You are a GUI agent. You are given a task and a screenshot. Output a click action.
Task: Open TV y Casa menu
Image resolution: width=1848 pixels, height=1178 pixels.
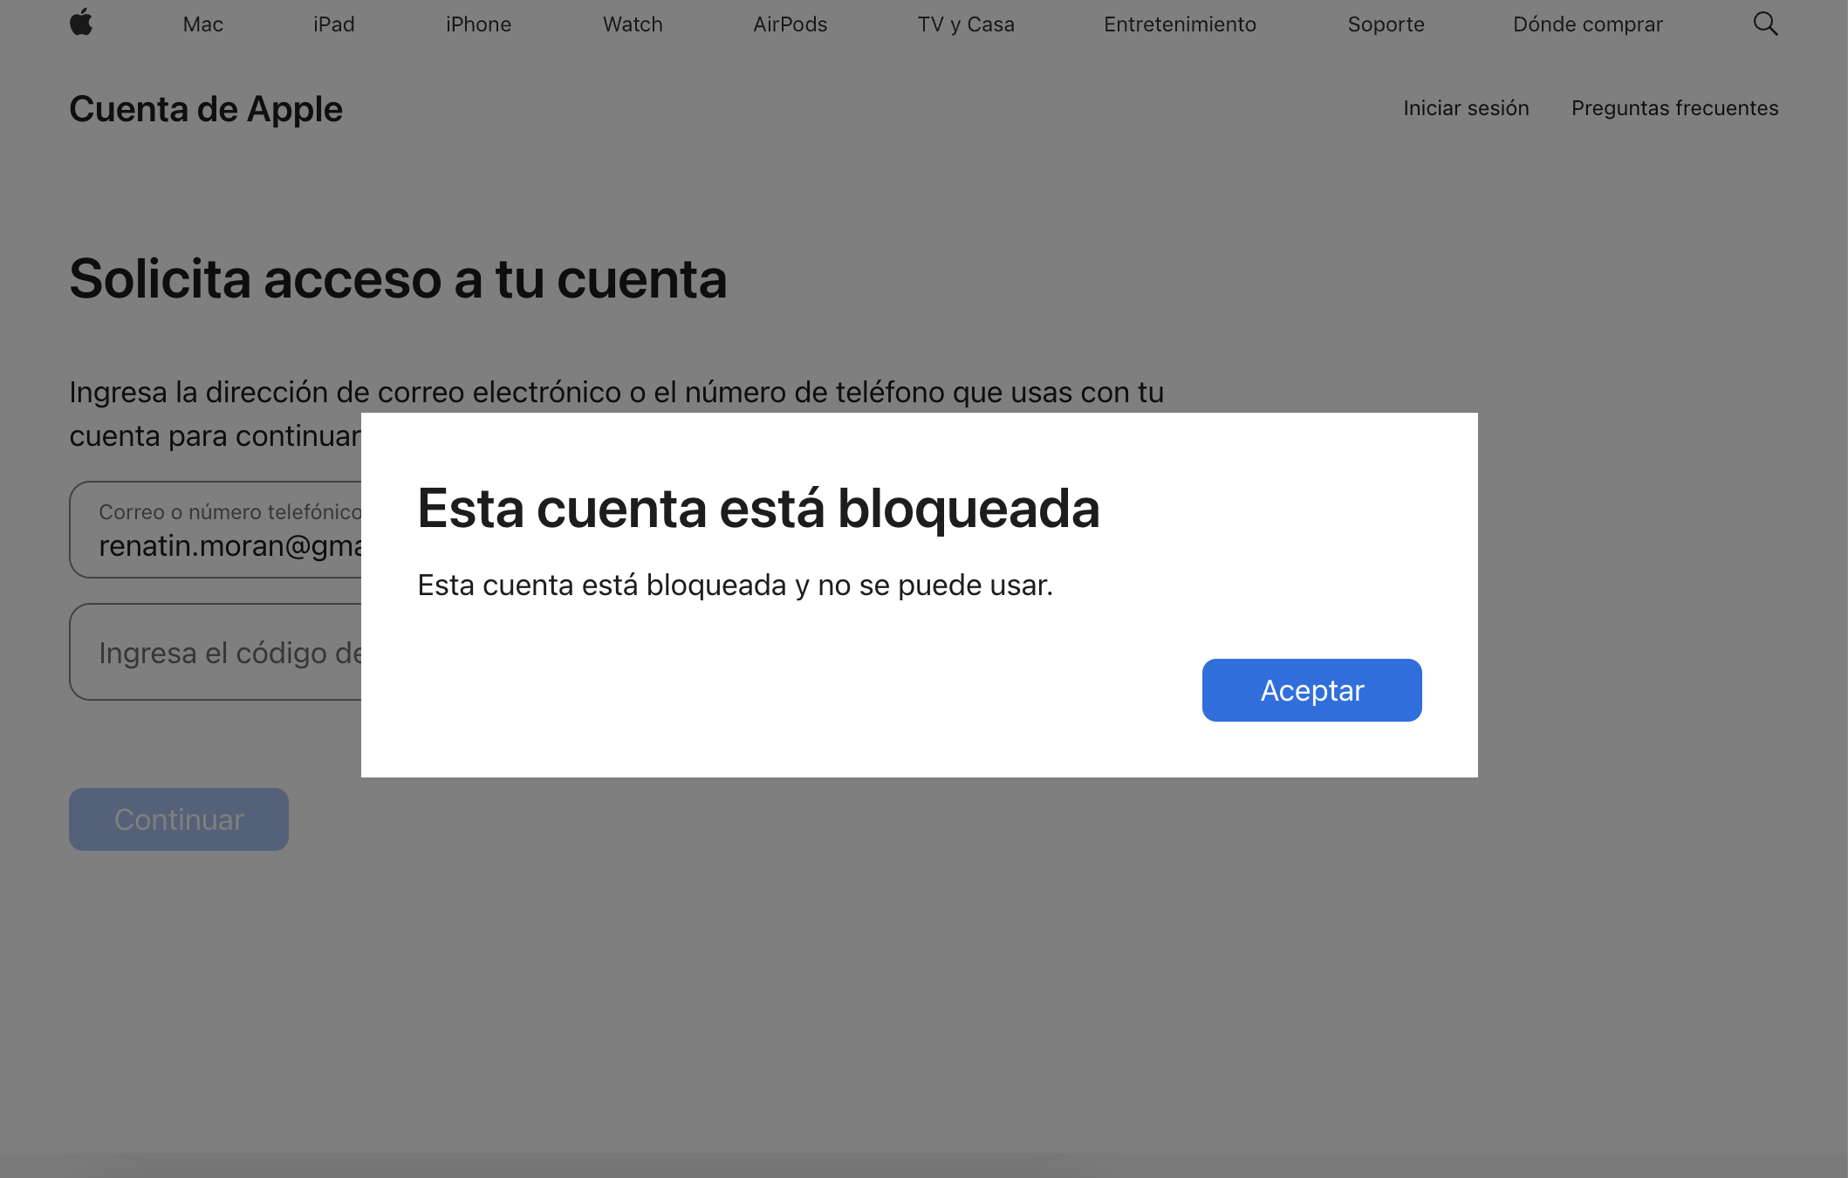tap(965, 24)
